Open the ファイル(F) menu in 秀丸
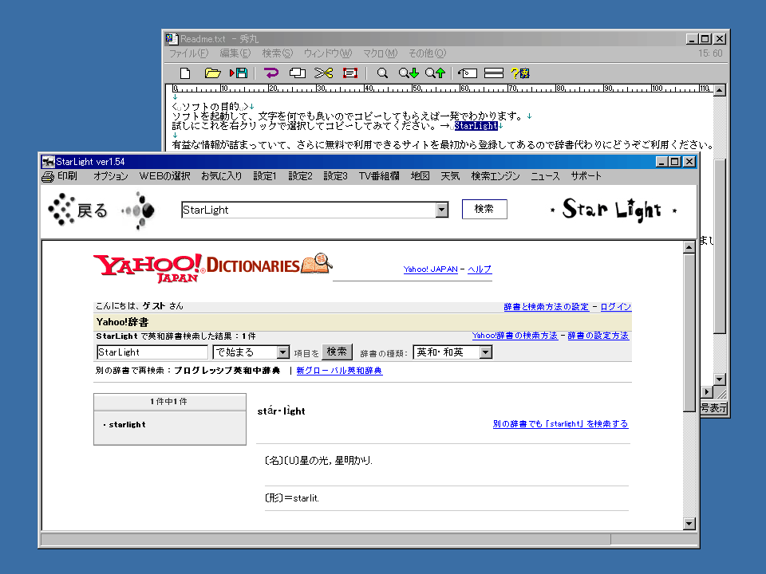This screenshot has height=574, width=766. point(188,53)
